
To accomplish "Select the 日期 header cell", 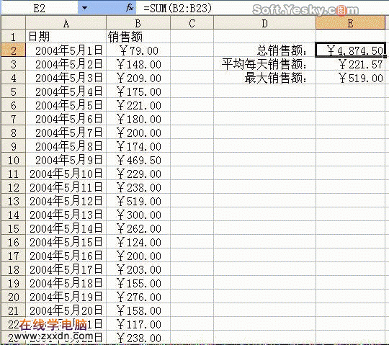I will pos(66,37).
